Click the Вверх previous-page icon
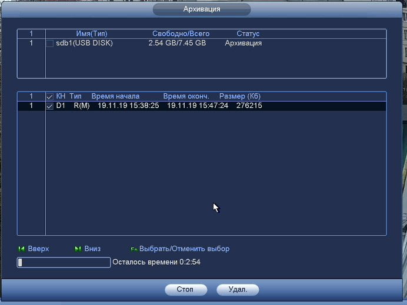This screenshot has width=407, height=305. click(x=21, y=249)
